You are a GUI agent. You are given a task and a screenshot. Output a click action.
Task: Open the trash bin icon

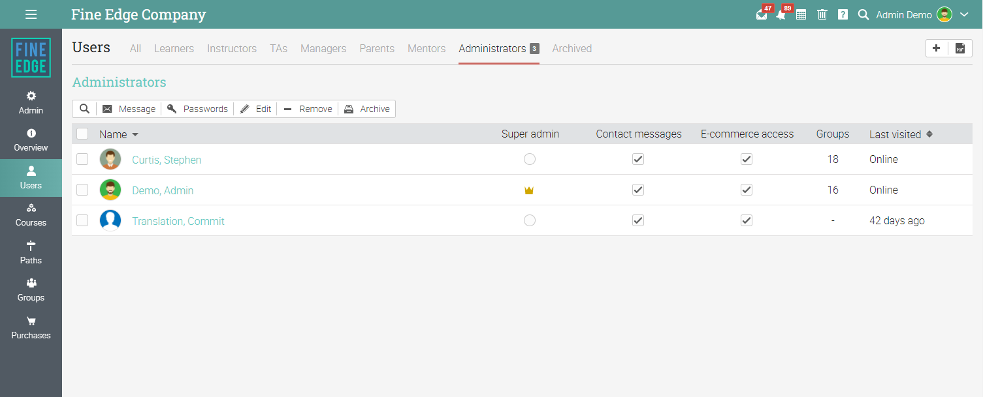click(x=822, y=14)
